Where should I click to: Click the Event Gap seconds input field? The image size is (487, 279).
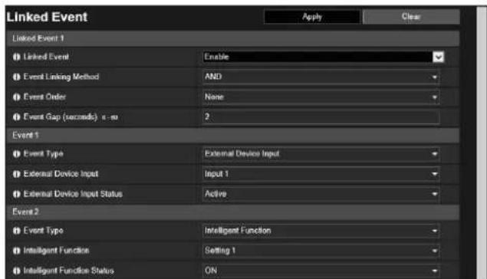point(321,117)
